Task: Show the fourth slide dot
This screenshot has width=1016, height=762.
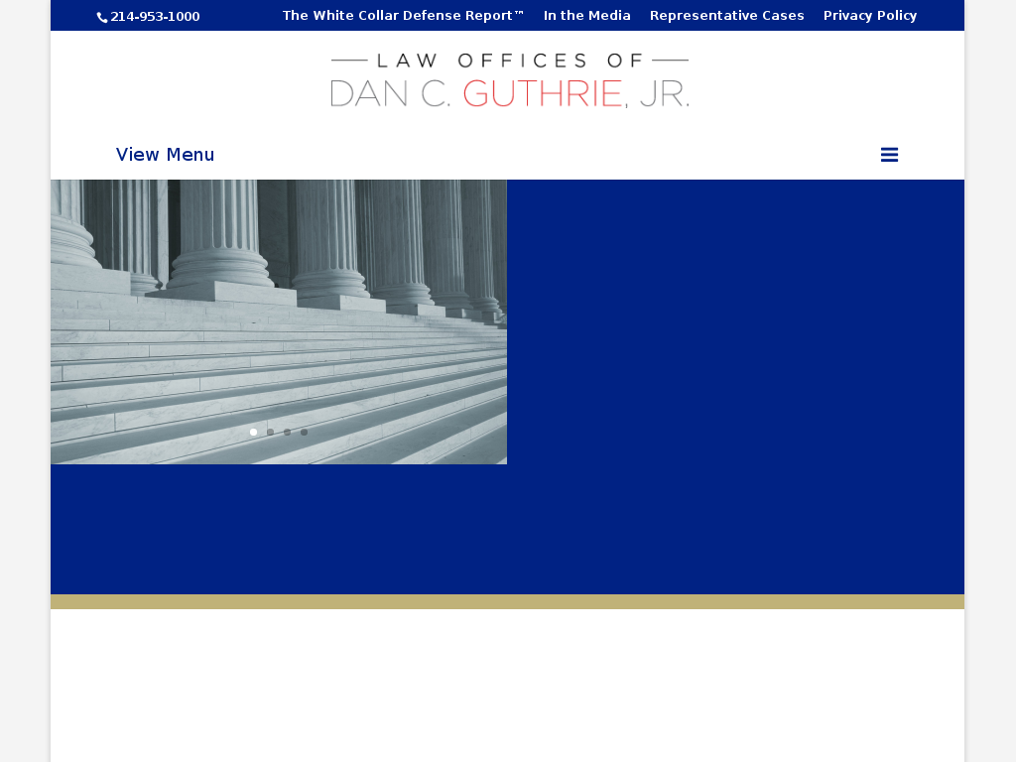Action: pos(304,433)
